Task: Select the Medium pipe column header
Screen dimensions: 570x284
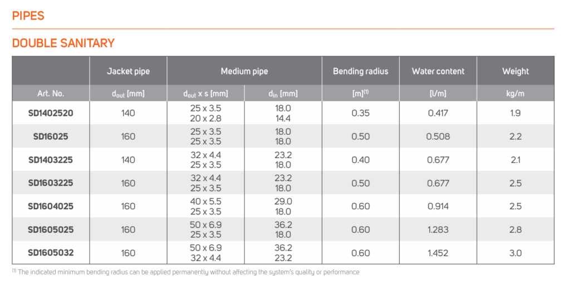Action: 244,71
